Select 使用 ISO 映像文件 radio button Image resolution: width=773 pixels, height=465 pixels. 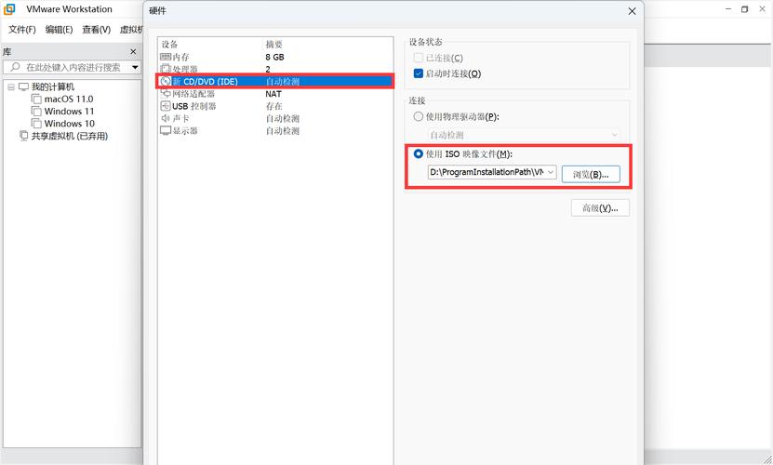(x=418, y=153)
